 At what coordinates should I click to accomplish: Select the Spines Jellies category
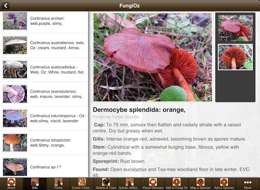click(x=129, y=184)
